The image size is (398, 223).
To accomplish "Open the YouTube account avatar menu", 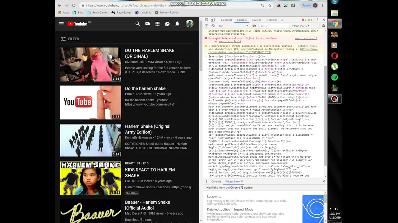I will tap(190, 24).
